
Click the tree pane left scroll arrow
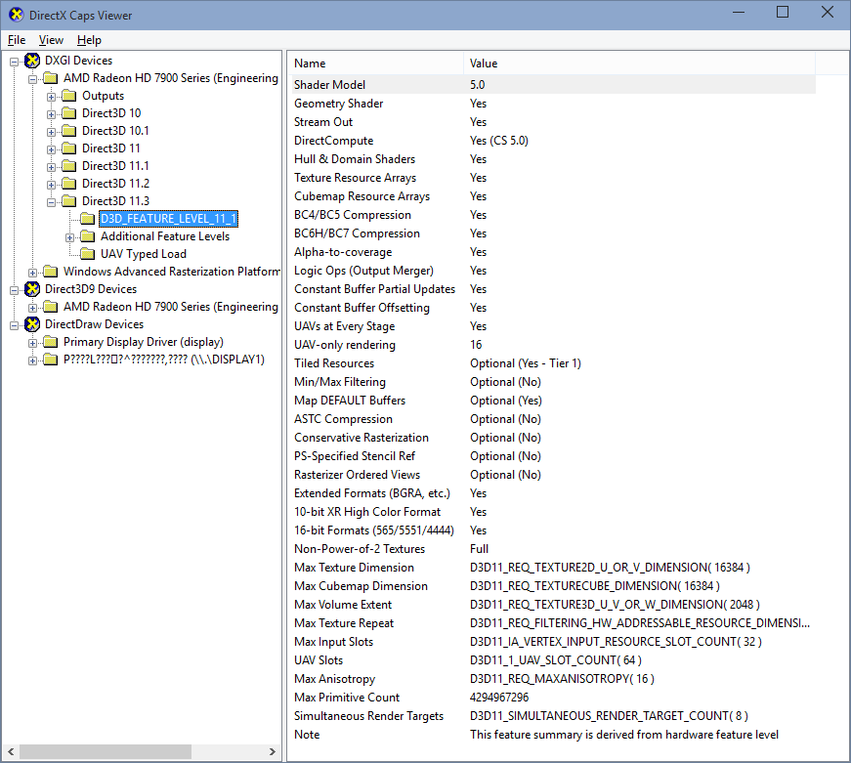(11, 751)
